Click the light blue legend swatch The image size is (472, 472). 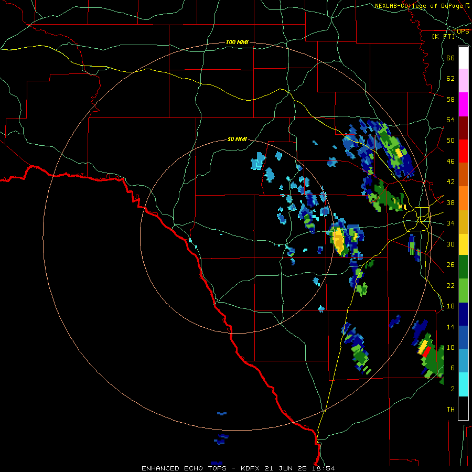(463, 361)
